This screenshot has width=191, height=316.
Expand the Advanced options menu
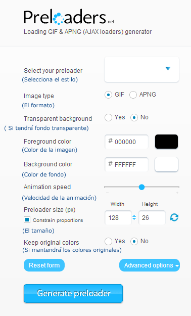[150, 265]
